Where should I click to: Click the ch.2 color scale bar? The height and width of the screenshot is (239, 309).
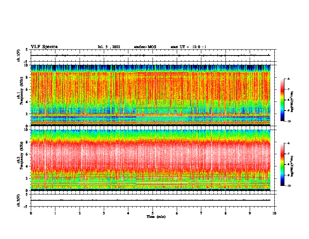[x=282, y=164]
